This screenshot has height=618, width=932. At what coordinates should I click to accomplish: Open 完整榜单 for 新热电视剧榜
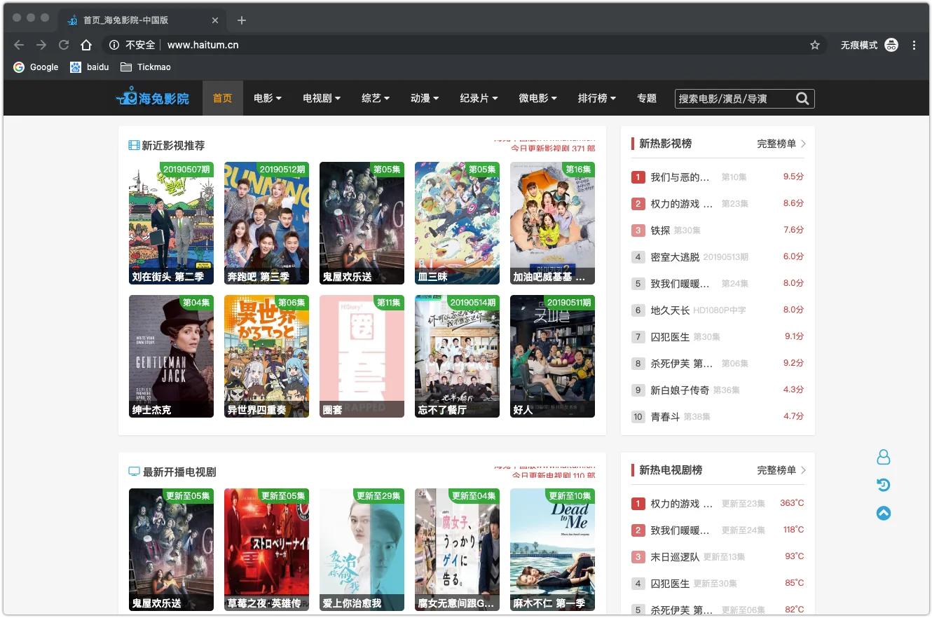(x=781, y=470)
